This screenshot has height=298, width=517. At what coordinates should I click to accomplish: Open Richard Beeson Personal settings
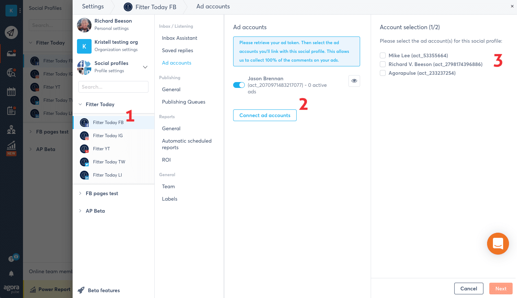[113, 24]
